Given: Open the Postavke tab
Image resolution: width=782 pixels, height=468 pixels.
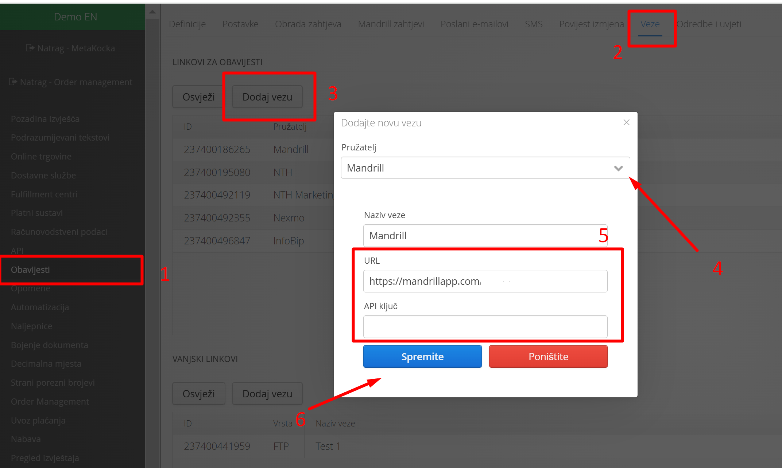Looking at the screenshot, I should point(240,24).
